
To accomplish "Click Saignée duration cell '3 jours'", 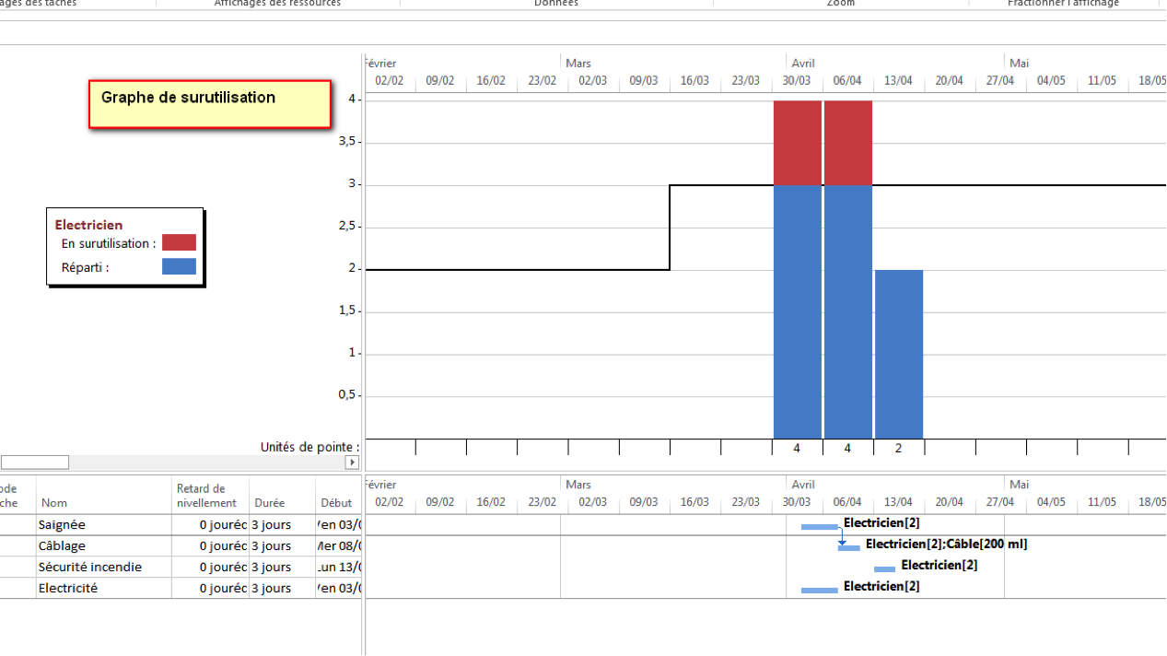I will point(282,524).
